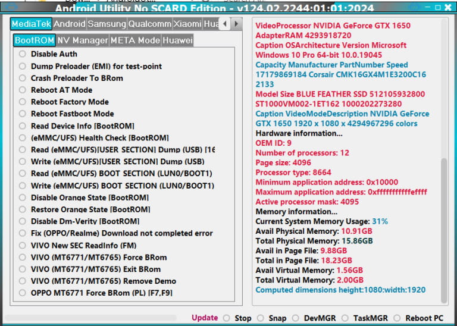This screenshot has height=326, width=457.
Task: Click the bottom progress bar
Action: pos(90,318)
